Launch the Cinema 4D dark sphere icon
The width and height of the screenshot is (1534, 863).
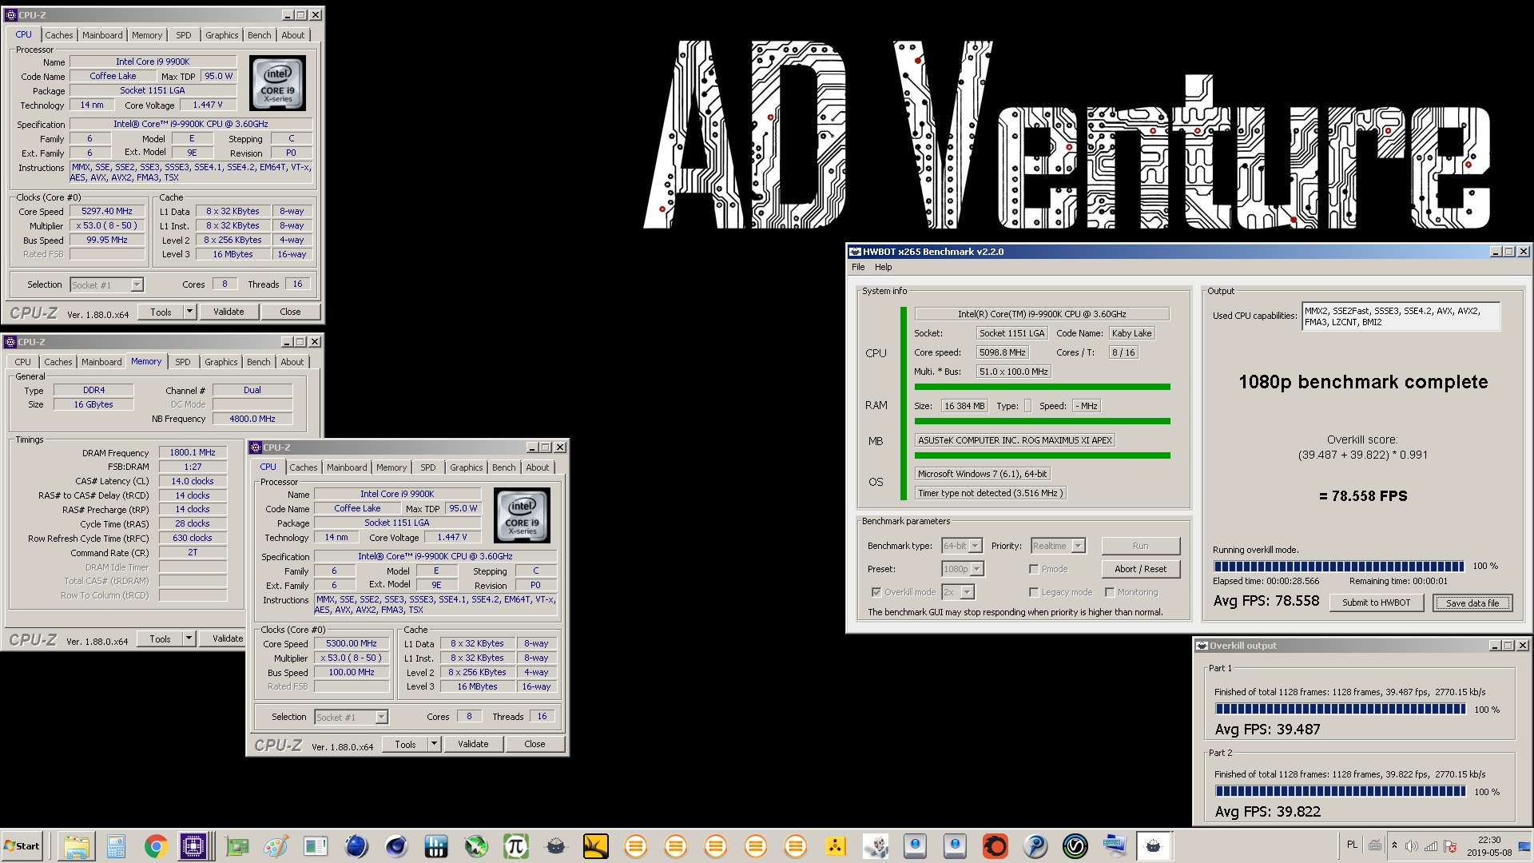[396, 846]
